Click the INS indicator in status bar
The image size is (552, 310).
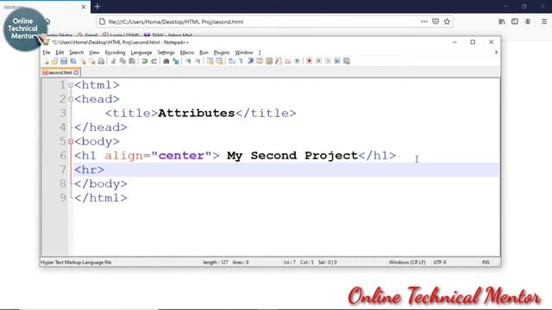pyautogui.click(x=486, y=262)
